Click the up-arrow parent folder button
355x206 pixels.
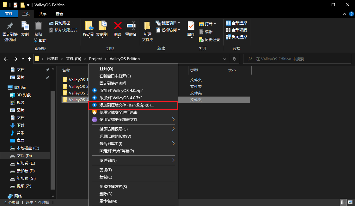click(29, 59)
